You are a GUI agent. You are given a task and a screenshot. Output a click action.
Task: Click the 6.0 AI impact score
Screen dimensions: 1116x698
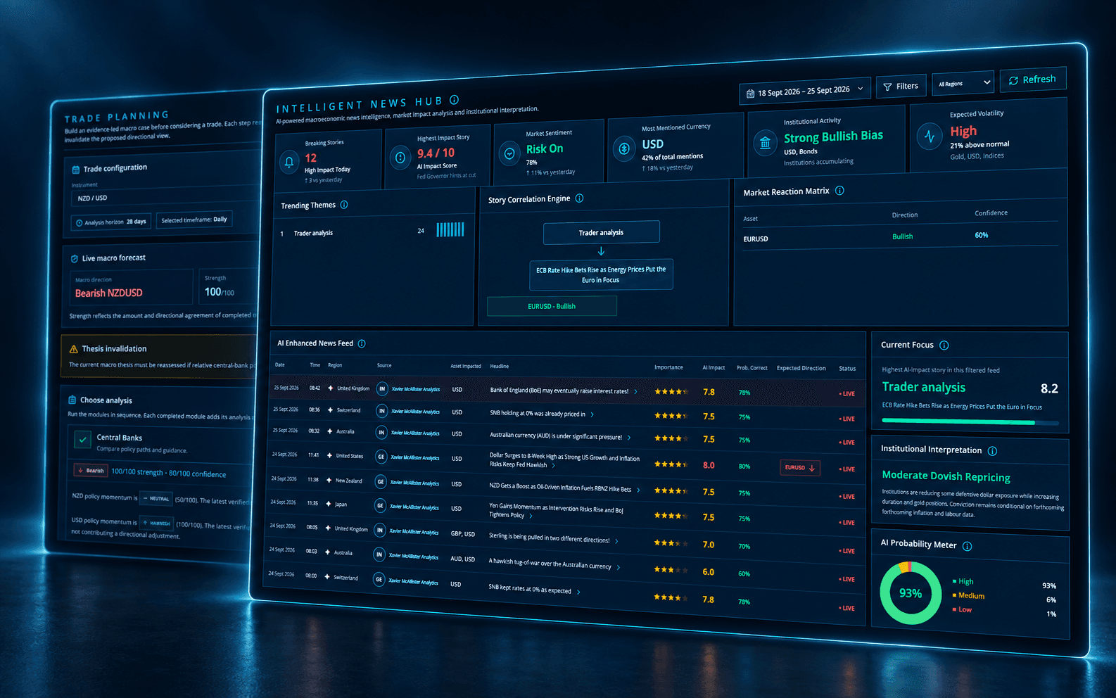pos(709,572)
